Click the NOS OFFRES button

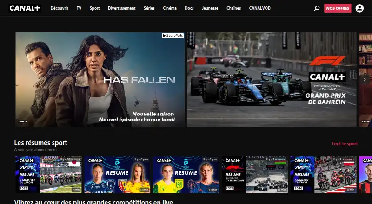(x=338, y=8)
